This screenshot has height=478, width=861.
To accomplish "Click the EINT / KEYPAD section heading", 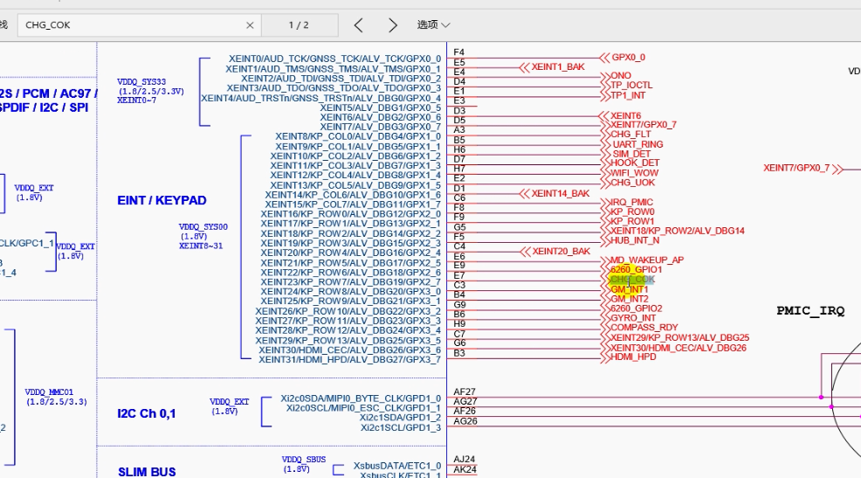I will 162,200.
